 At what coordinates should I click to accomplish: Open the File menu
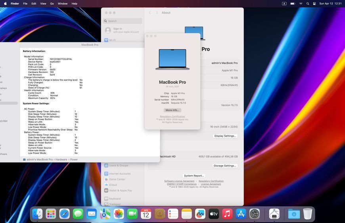25,4
